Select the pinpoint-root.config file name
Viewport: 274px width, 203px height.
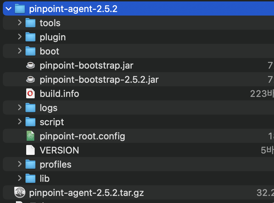[82, 137]
